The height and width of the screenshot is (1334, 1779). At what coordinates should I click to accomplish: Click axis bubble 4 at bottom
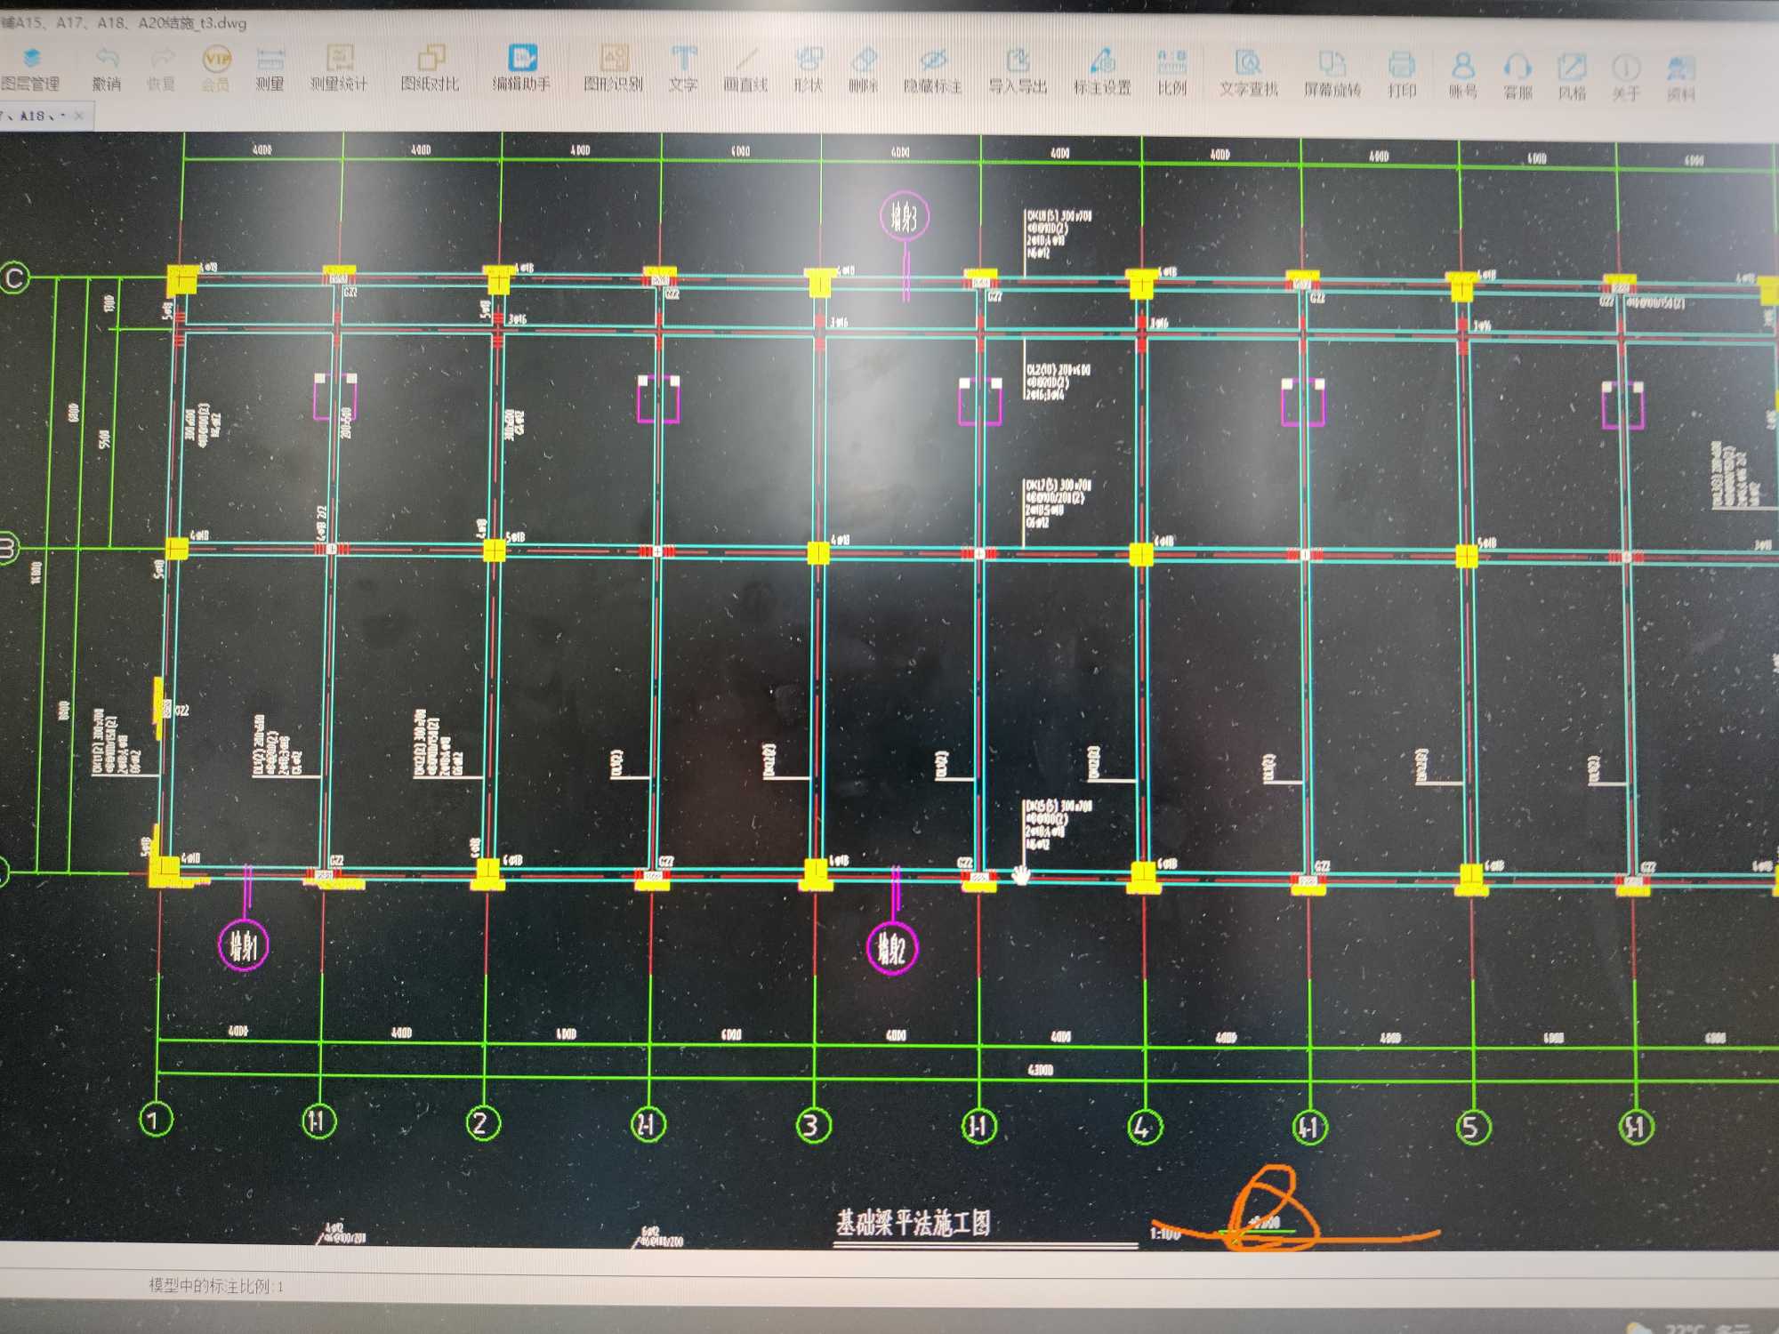(x=1144, y=1128)
